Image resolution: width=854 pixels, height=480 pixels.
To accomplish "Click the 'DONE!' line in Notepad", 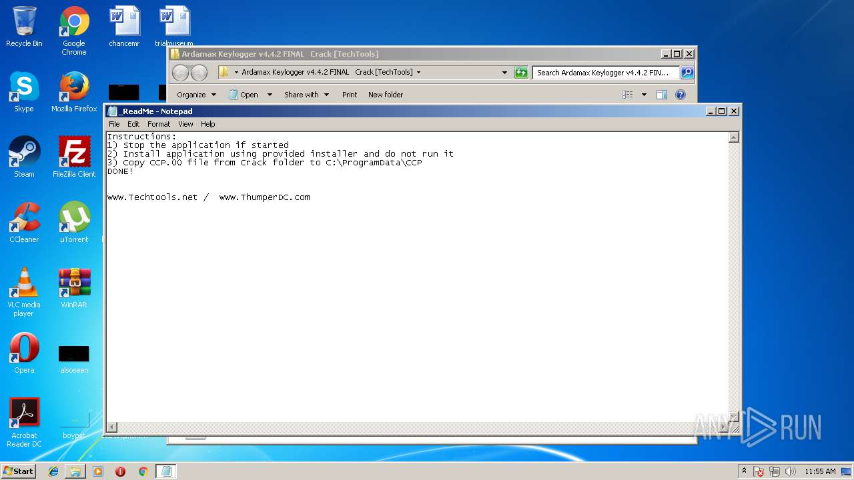I will tap(121, 171).
